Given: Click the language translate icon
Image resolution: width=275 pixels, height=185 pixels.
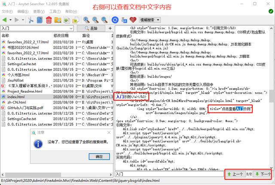Looking at the screenshot, I should 124,20.
